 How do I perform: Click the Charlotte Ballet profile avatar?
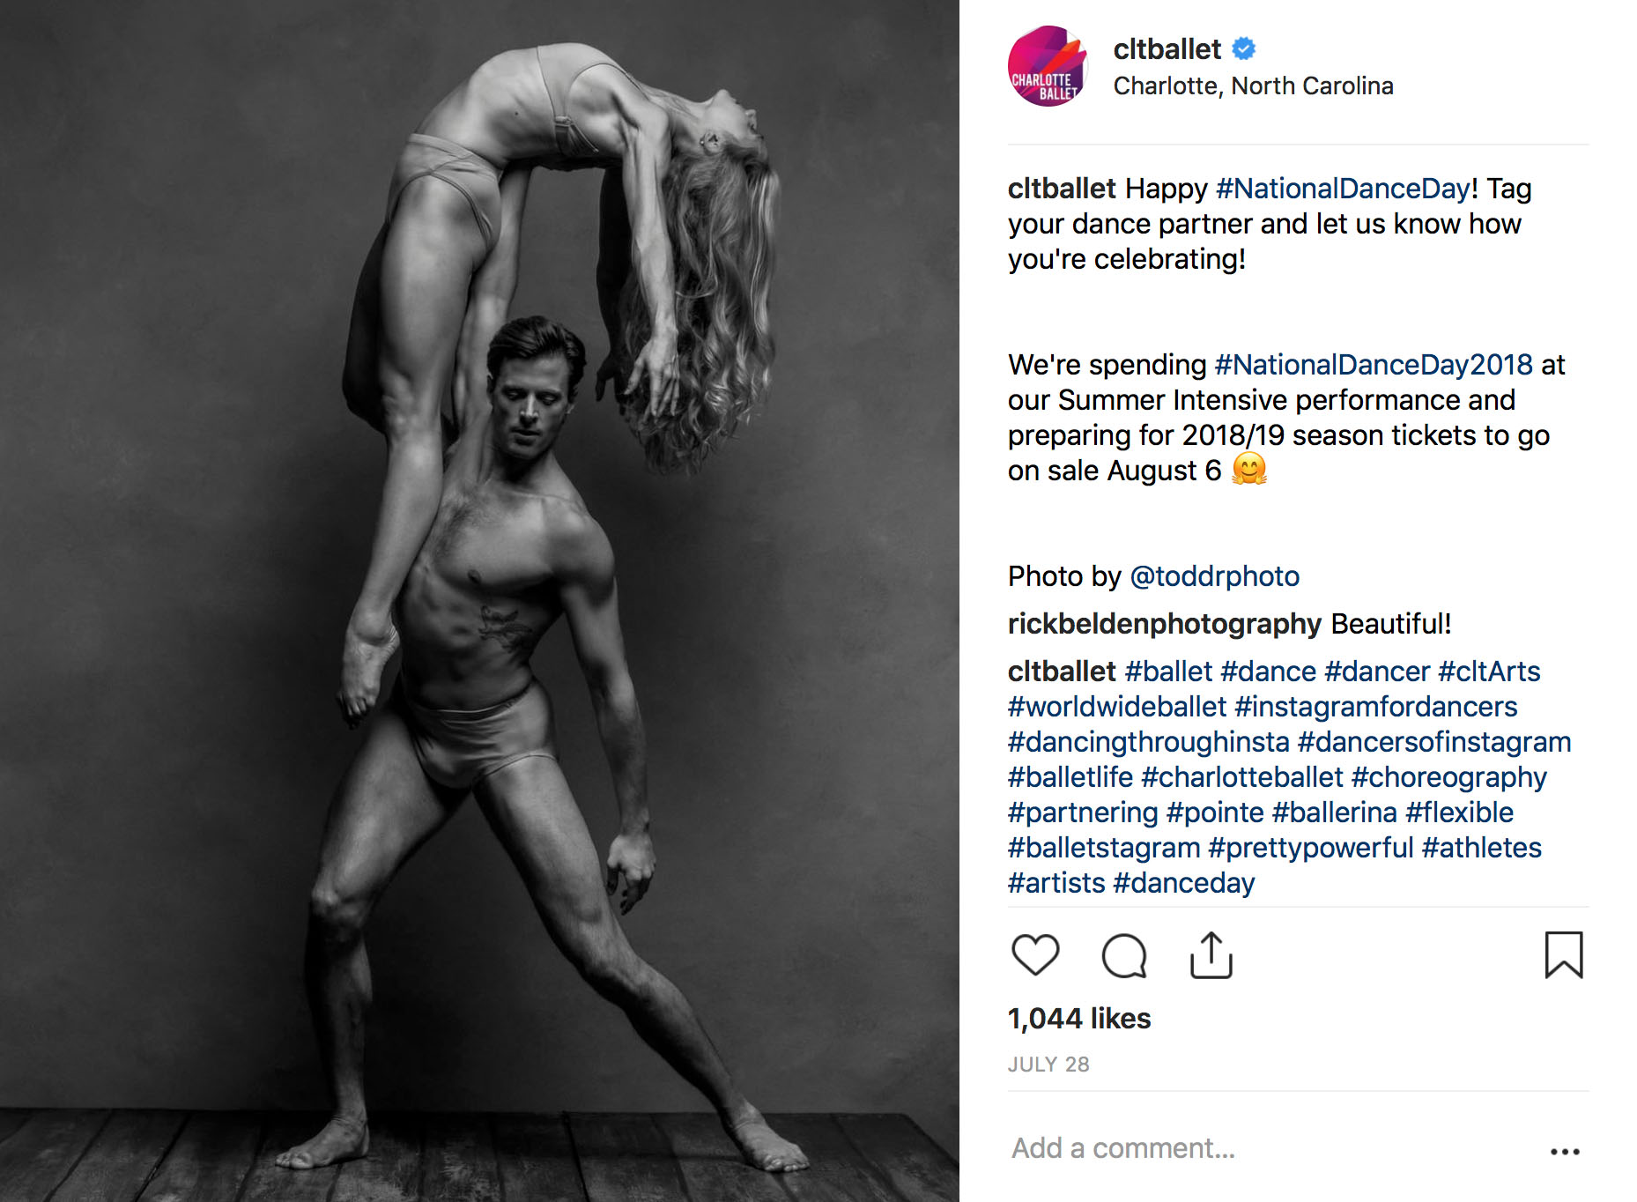pyautogui.click(x=1048, y=66)
